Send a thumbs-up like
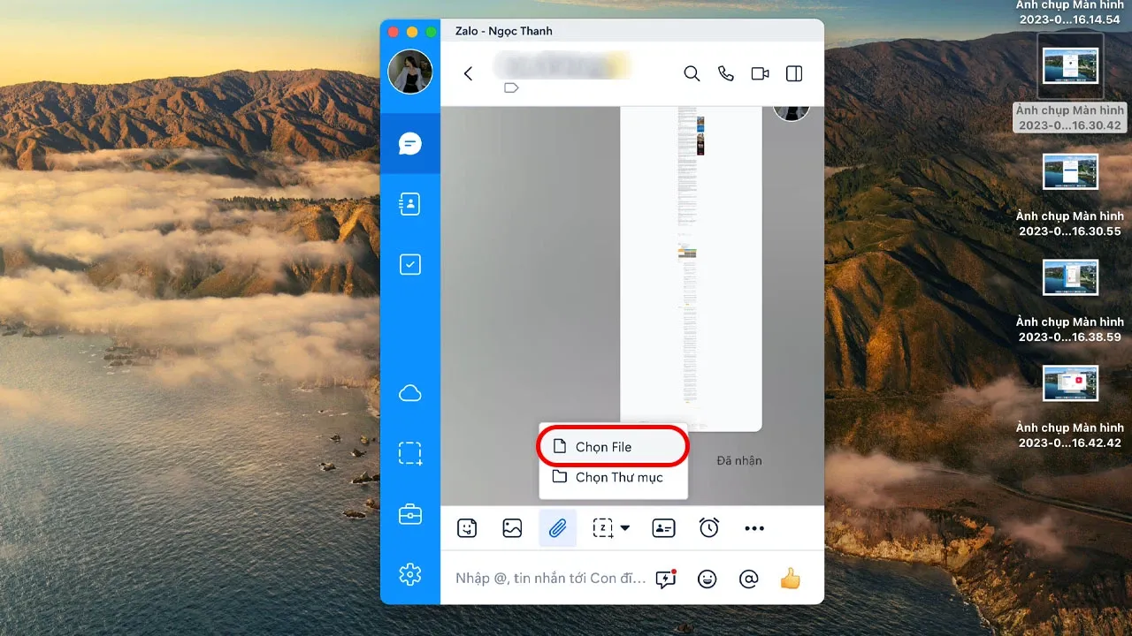The height and width of the screenshot is (636, 1132). click(790, 579)
